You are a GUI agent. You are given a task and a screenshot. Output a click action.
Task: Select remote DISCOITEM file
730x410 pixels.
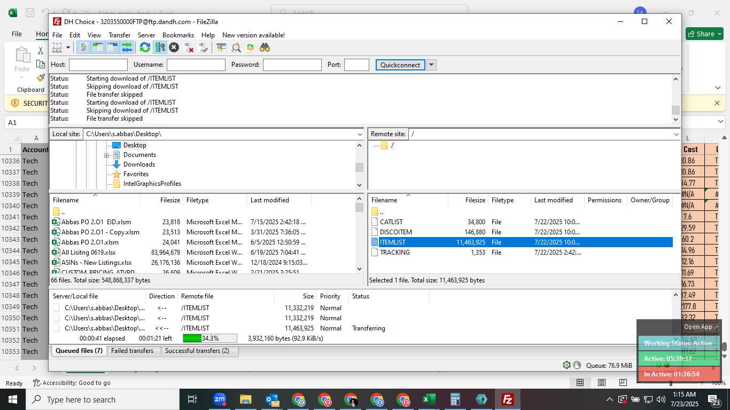(x=396, y=232)
